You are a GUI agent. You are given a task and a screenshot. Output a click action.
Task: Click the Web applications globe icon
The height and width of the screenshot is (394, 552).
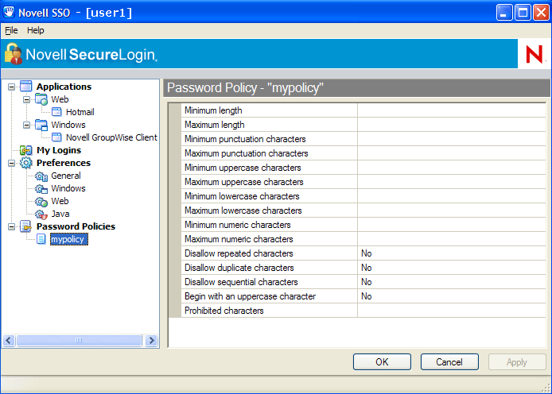click(x=41, y=99)
